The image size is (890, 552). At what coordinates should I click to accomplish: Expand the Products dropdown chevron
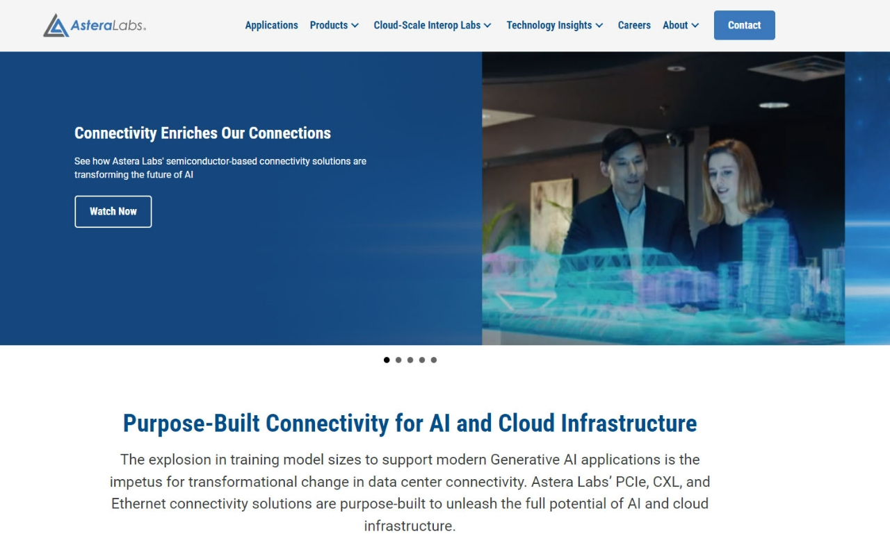coord(355,26)
